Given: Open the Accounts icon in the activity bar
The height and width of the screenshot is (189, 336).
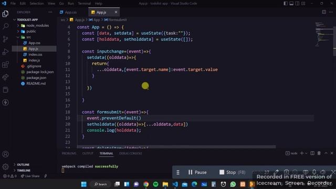Looking at the screenshot, I should pos(6,154).
